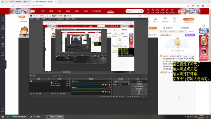Pop out the Scene Transitions dock panel
The image size is (211, 119).
(129, 79)
